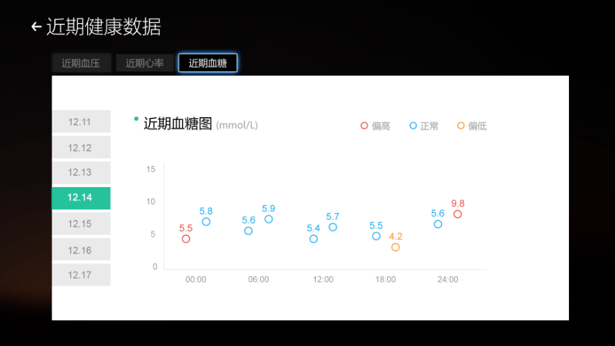
Task: Toggle the 偏高 legend red circle
Action: pos(364,126)
